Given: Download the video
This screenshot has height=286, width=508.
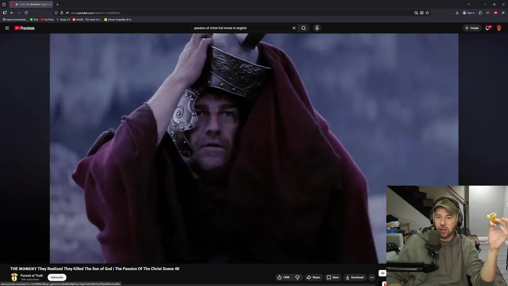Looking at the screenshot, I should pos(354,277).
